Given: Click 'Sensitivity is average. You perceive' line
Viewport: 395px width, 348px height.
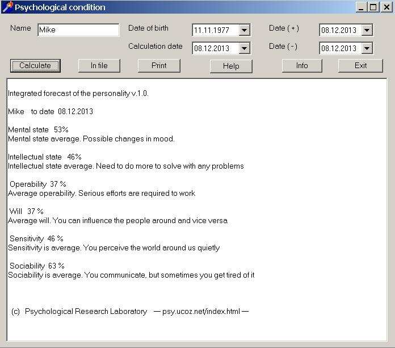Looking at the screenshot, I should (114, 248).
